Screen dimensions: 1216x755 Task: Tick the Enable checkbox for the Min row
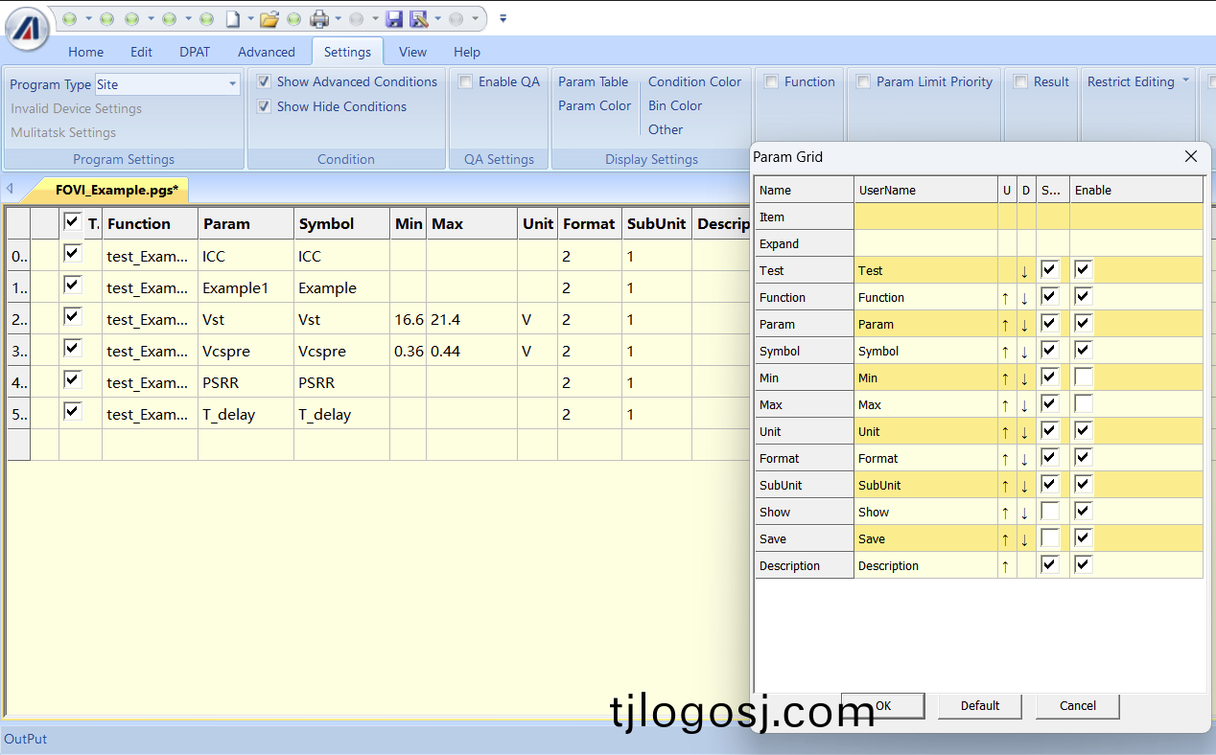tap(1084, 377)
